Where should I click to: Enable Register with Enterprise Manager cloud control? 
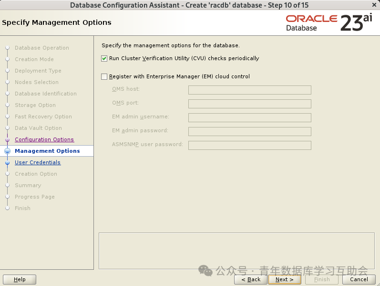coord(104,77)
